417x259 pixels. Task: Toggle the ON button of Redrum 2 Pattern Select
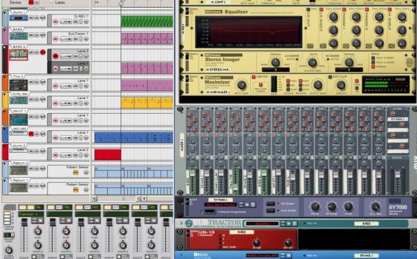pyautogui.click(x=76, y=172)
